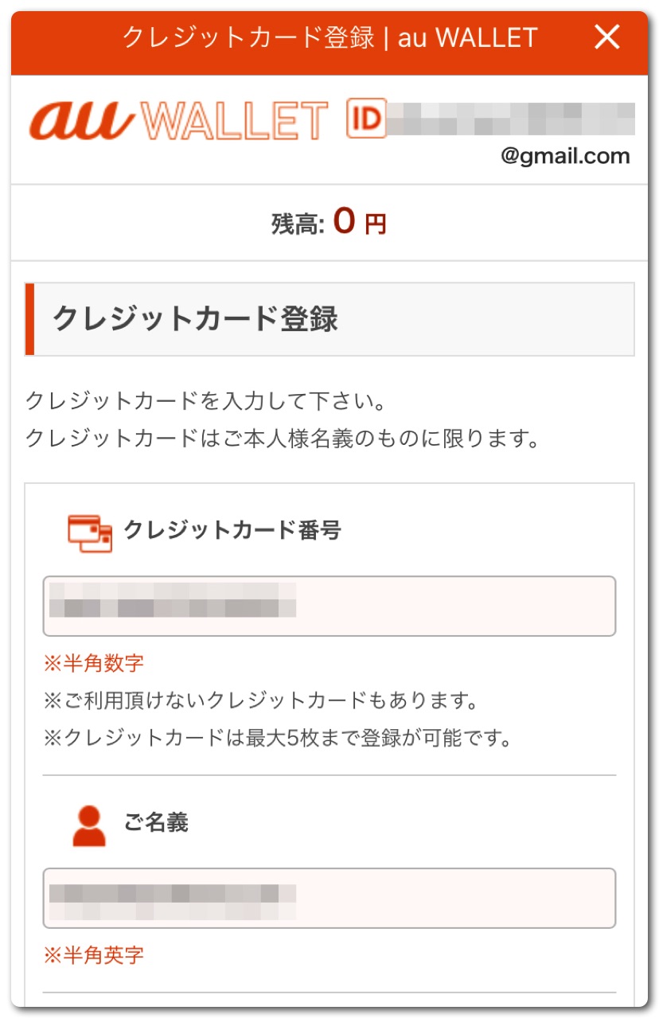Image resolution: width=659 pixels, height=1018 pixels.
Task: Click the blurred account ID text
Action: 510,119
